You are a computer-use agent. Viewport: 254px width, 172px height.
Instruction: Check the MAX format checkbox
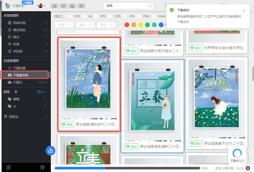[x=154, y=16]
